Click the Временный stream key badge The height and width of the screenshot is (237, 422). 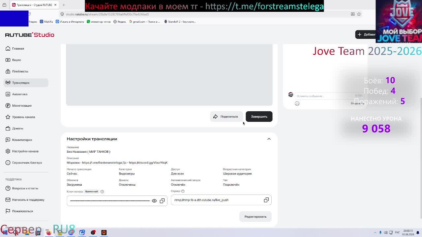pos(91,192)
